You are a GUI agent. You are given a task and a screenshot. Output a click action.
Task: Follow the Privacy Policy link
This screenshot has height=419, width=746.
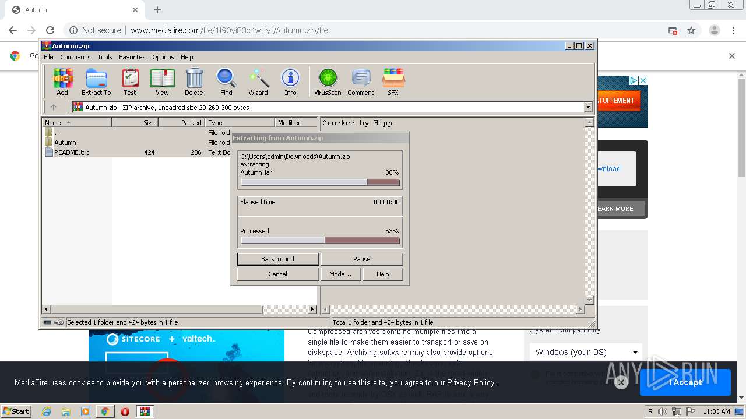click(470, 382)
